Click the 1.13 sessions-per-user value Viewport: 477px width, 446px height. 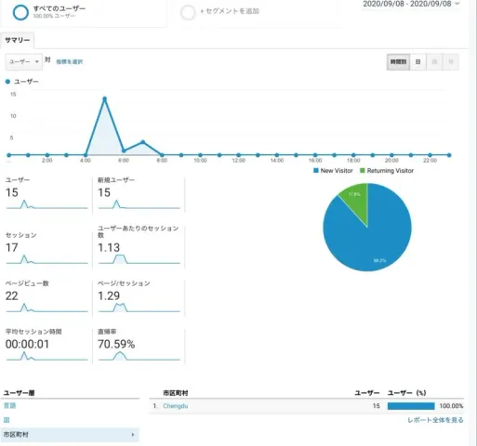click(x=109, y=248)
